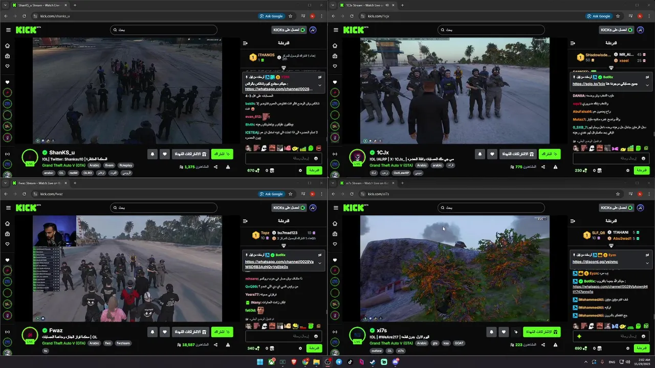Open tab search dropdown in xi7s window

[x=334, y=183]
